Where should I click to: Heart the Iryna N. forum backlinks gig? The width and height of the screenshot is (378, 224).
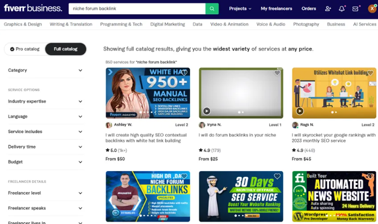point(277,73)
